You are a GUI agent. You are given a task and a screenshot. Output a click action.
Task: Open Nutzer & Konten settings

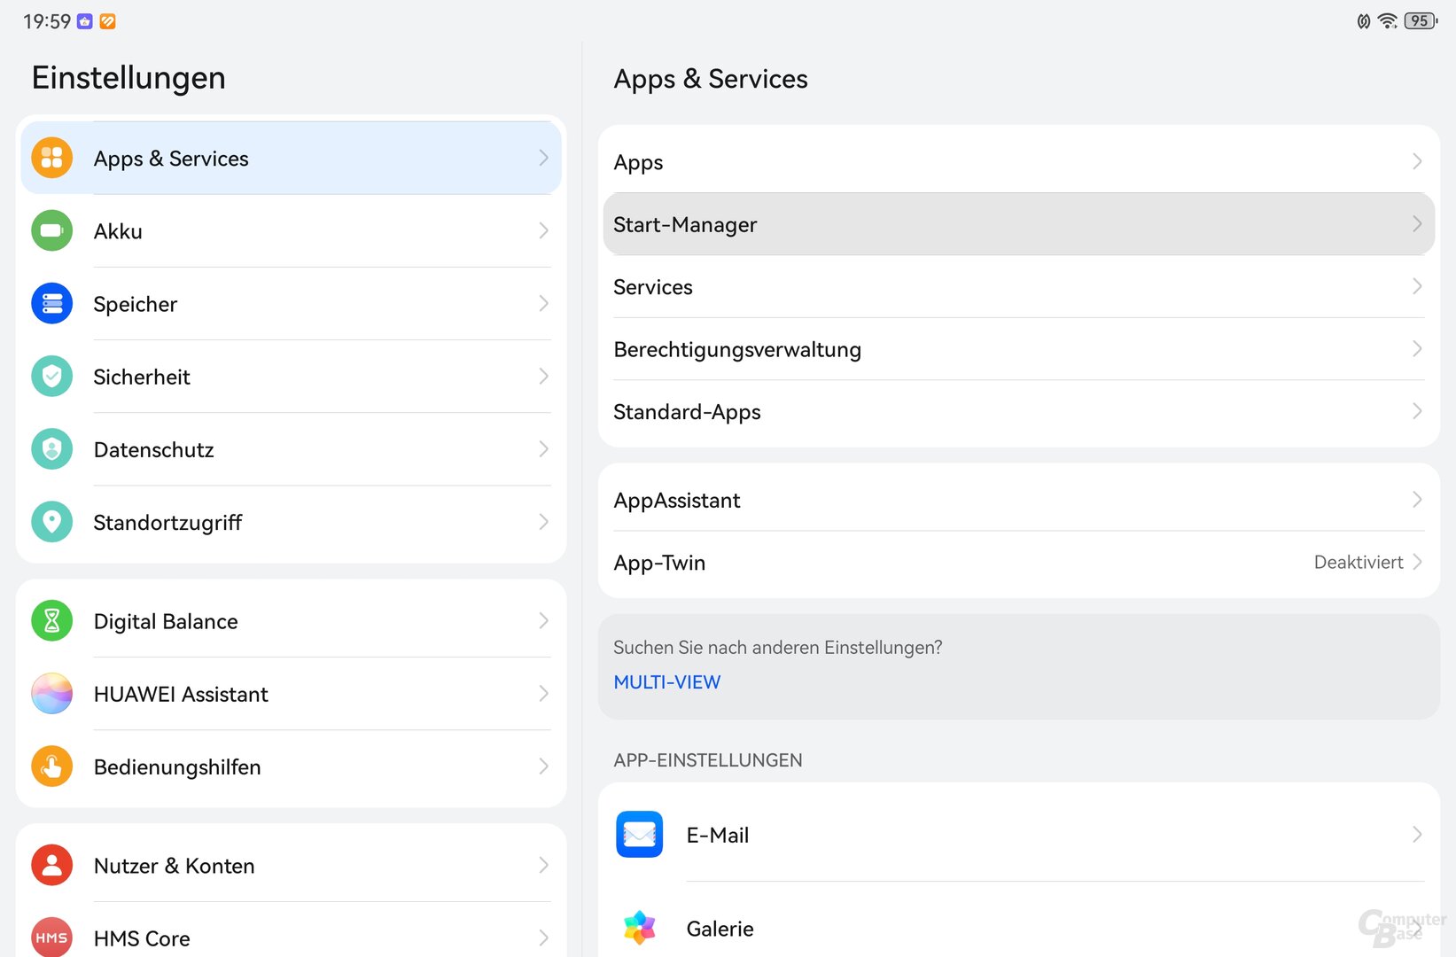(x=291, y=865)
